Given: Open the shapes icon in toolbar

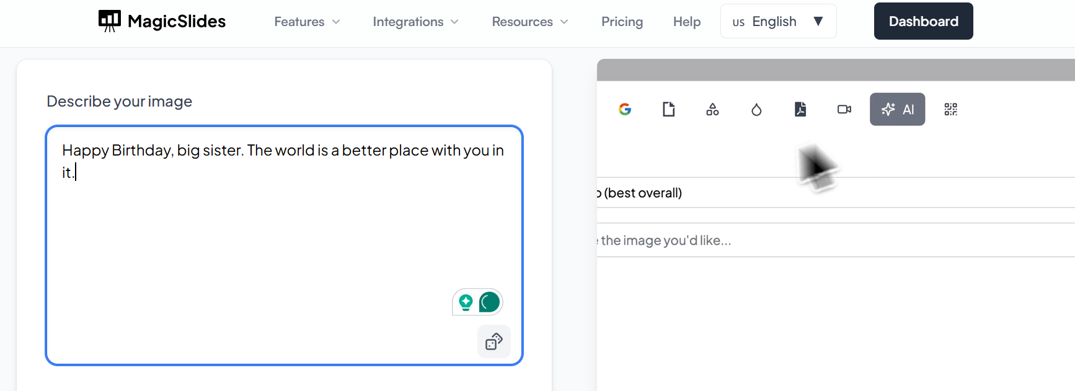Looking at the screenshot, I should pos(712,110).
